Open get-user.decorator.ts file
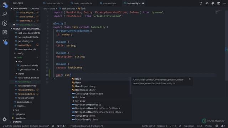Screen dimensions: 228x128 (x=29, y=33)
